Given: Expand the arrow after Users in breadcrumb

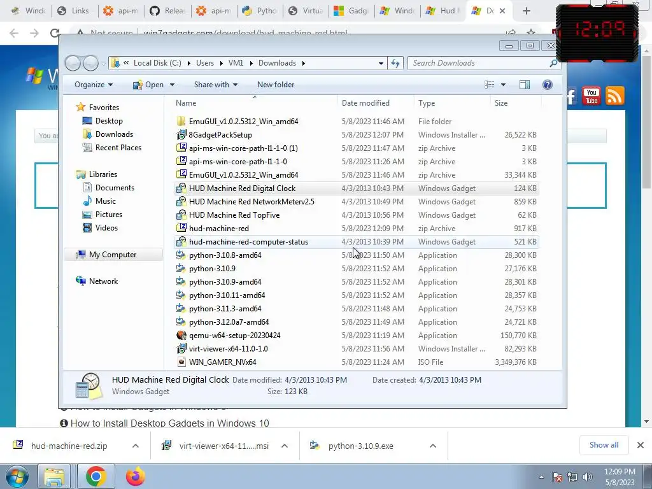Looking at the screenshot, I should pos(221,63).
